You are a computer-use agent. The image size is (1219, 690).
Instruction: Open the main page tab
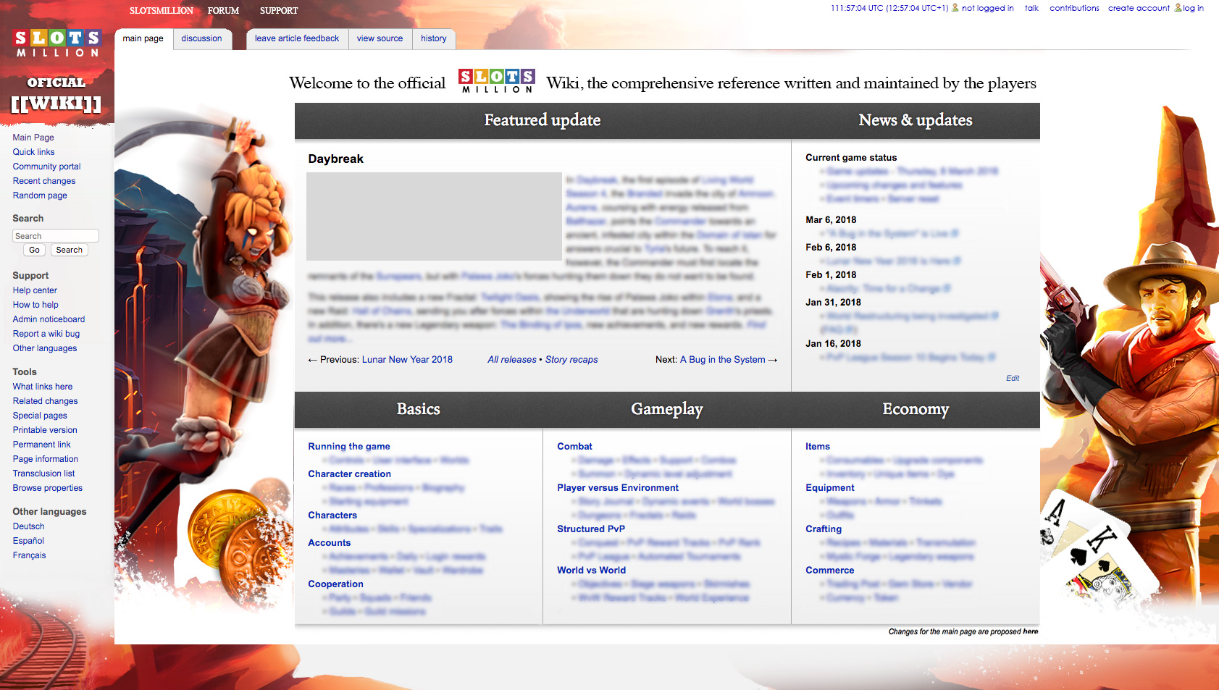tap(143, 39)
